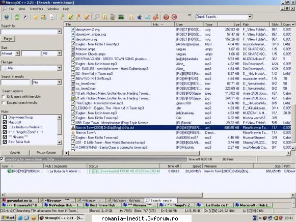
Task: Switch to the NeVedem Hub tab
Action: pyautogui.click(x=63, y=205)
